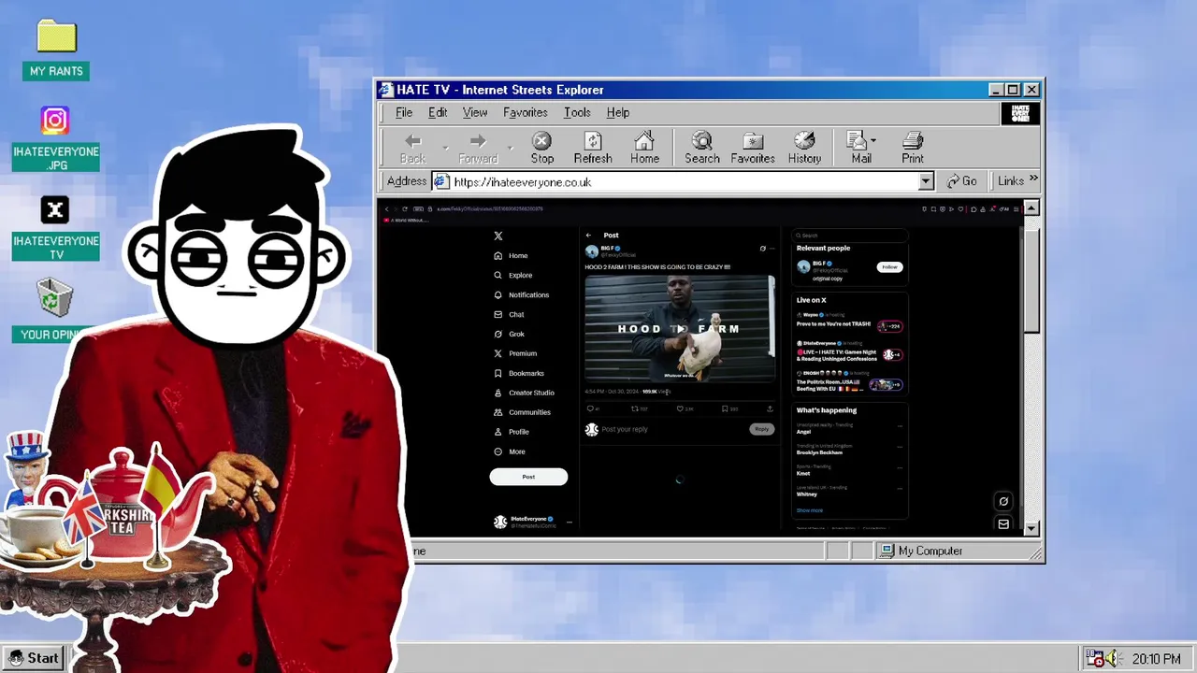Expand the Mail dropdown arrow
The image size is (1197, 673).
point(873,141)
